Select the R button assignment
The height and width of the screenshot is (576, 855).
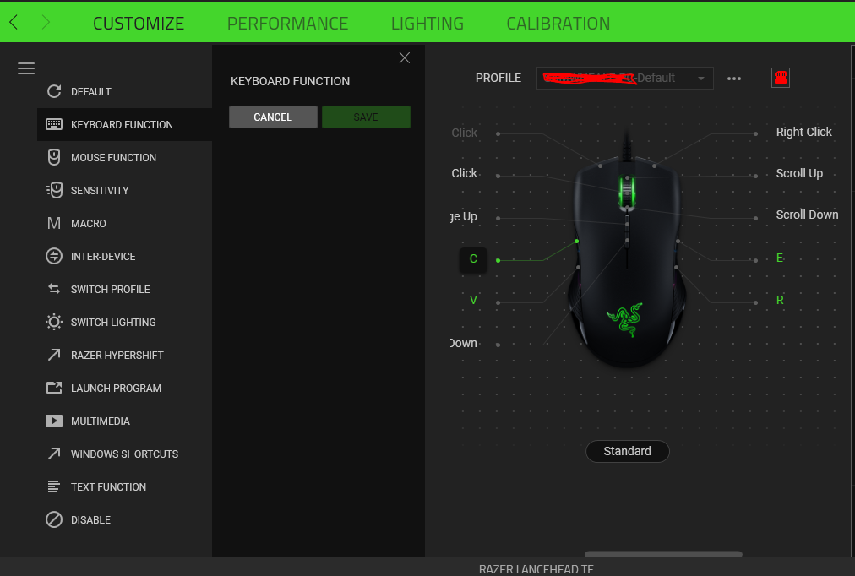(x=780, y=300)
